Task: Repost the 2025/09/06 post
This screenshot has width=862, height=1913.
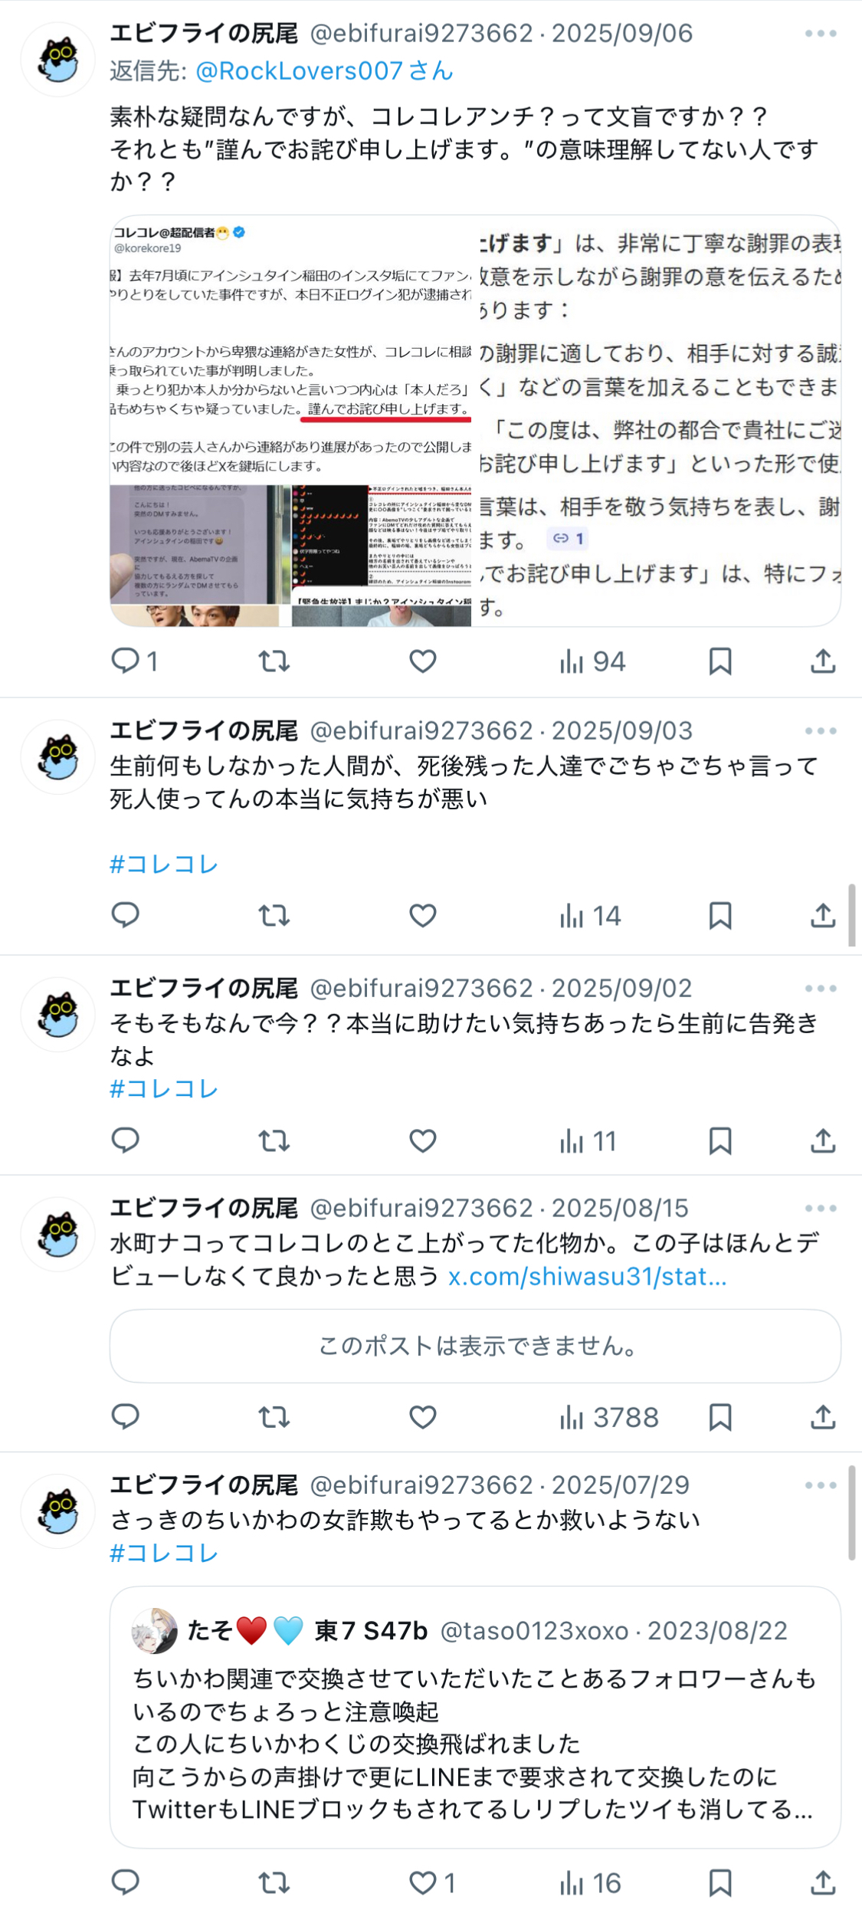Action: (x=274, y=661)
